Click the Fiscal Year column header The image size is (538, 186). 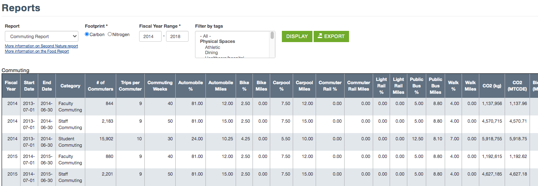tap(11, 86)
